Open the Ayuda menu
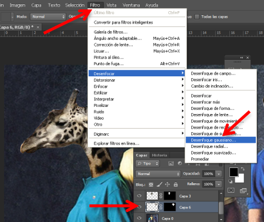The height and width of the screenshot is (222, 264). click(151, 5)
